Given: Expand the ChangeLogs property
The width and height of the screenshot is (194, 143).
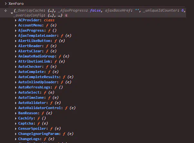Looking at the screenshot, I should tap(16, 139).
